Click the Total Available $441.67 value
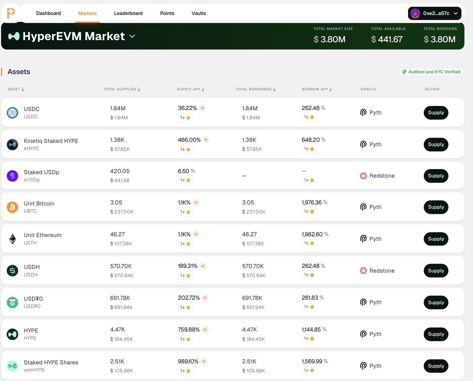This screenshot has height=381, width=473. click(387, 39)
